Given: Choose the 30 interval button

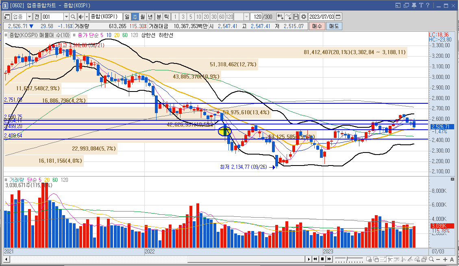Looking at the screenshot, I should (x=214, y=17).
